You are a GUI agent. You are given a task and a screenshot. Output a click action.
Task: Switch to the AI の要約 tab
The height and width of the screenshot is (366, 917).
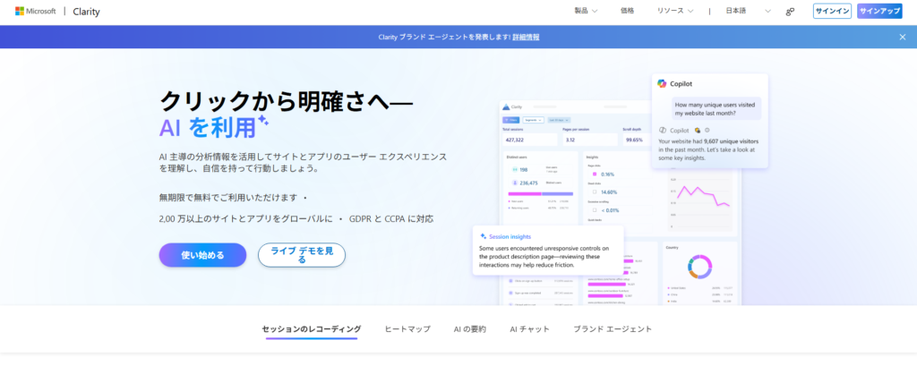(469, 329)
